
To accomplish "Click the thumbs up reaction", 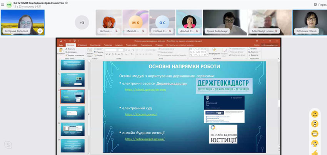I will pyautogui.click(x=315, y=152).
